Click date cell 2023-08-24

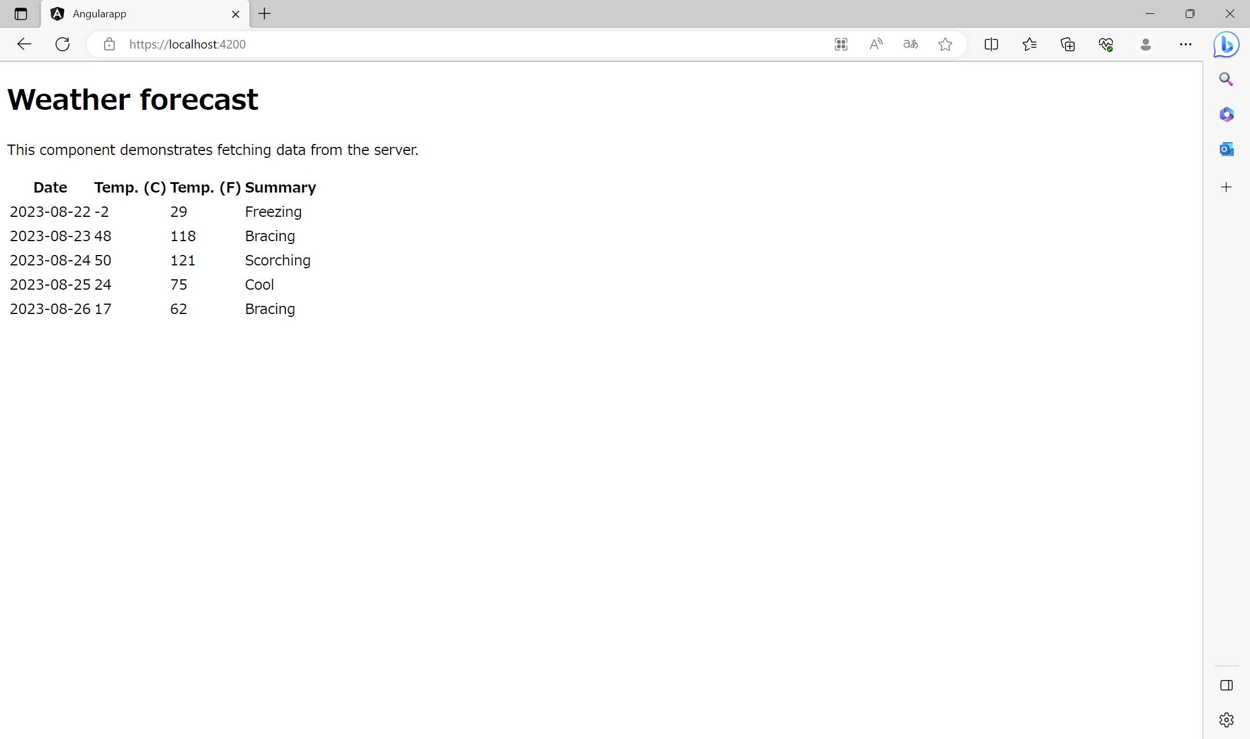point(50,260)
